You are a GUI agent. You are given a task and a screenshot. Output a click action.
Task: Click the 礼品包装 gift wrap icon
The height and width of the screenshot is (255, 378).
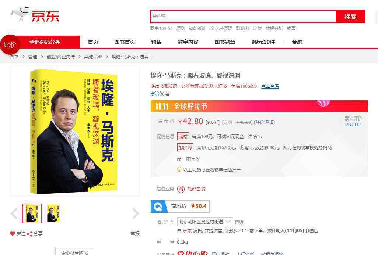[181, 189]
